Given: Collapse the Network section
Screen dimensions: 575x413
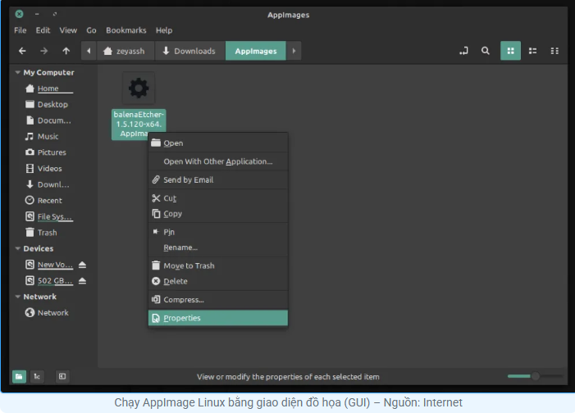Looking at the screenshot, I should point(17,297).
